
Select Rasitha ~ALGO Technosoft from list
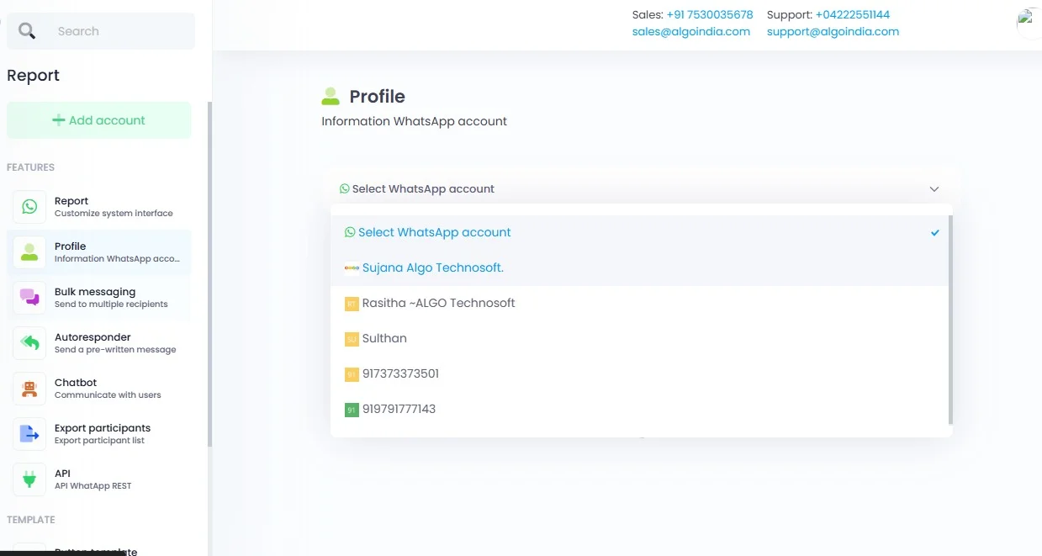(438, 303)
